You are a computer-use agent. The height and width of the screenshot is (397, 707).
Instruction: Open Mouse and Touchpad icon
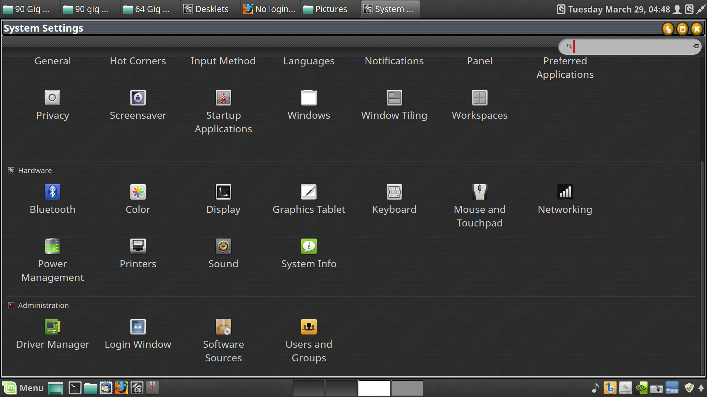pyautogui.click(x=480, y=192)
